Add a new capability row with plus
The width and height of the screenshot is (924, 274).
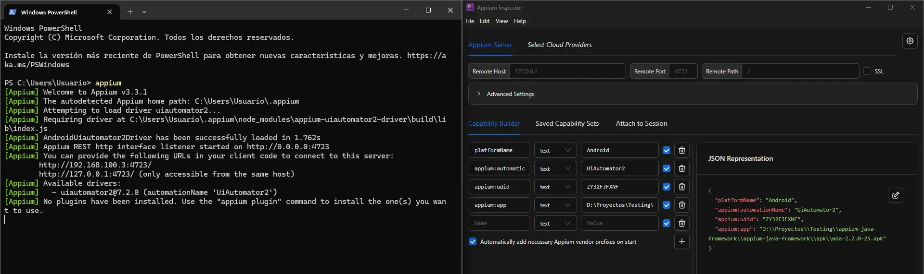[681, 241]
